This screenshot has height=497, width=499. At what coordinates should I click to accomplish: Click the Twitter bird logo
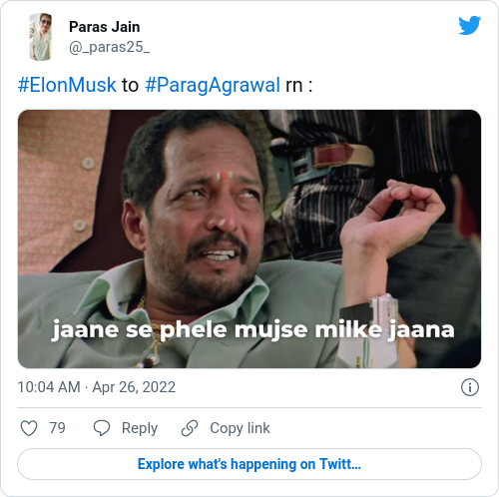point(469,25)
